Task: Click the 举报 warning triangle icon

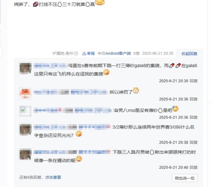Action: [x=84, y=54]
